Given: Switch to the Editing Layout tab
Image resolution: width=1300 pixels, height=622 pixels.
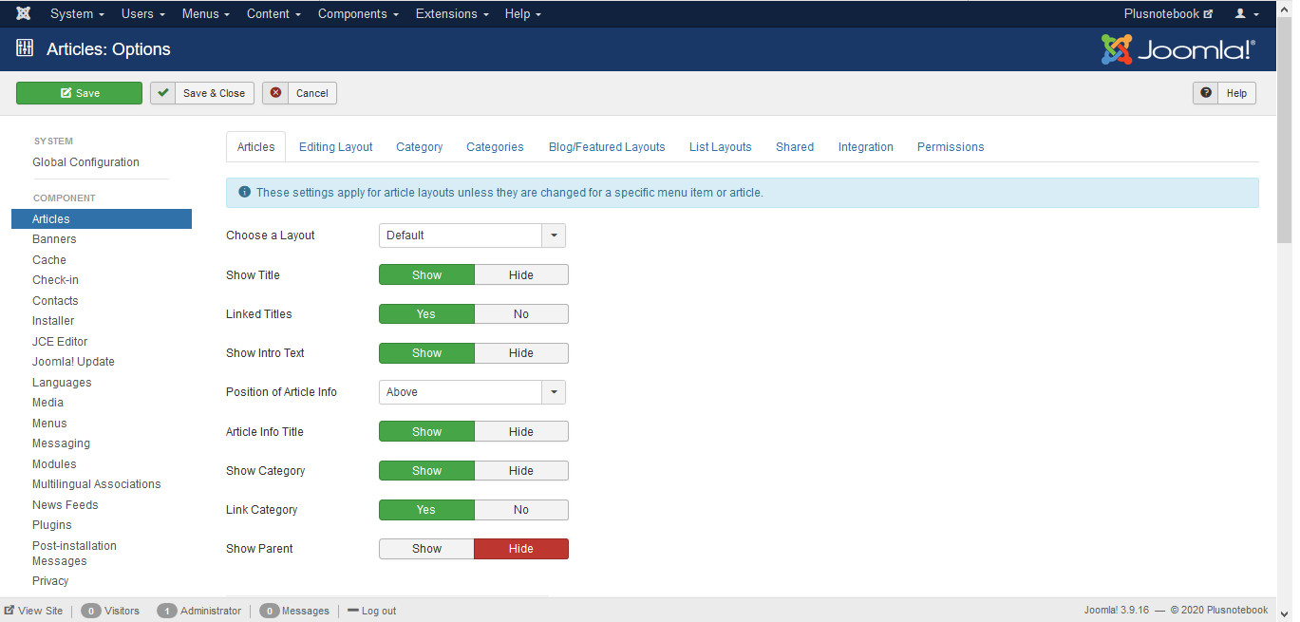Looking at the screenshot, I should [x=335, y=147].
